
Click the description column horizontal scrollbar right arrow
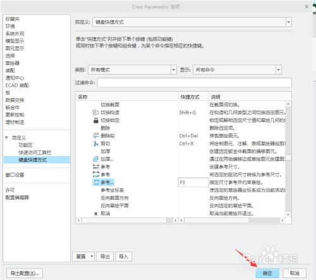click(x=283, y=221)
